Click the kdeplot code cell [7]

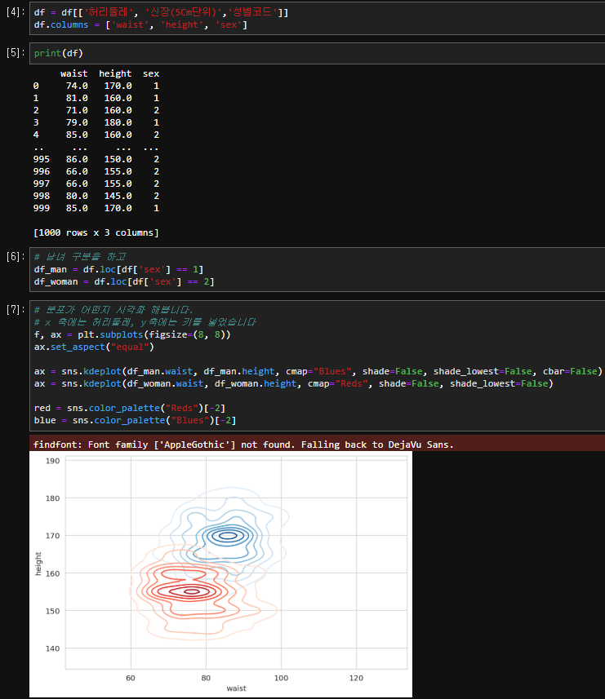tap(317, 365)
